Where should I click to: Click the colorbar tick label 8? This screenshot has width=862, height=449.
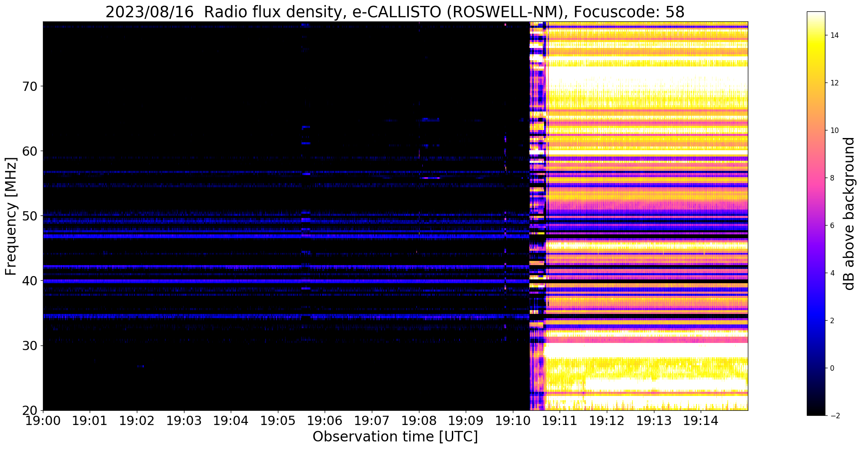831,178
